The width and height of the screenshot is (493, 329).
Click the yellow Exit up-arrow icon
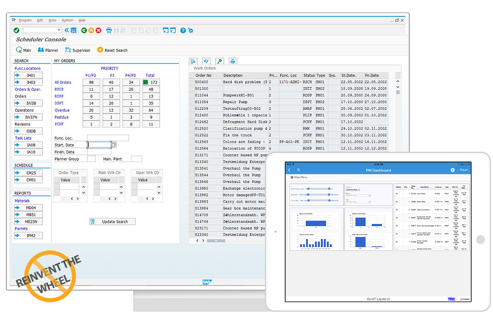(91, 30)
